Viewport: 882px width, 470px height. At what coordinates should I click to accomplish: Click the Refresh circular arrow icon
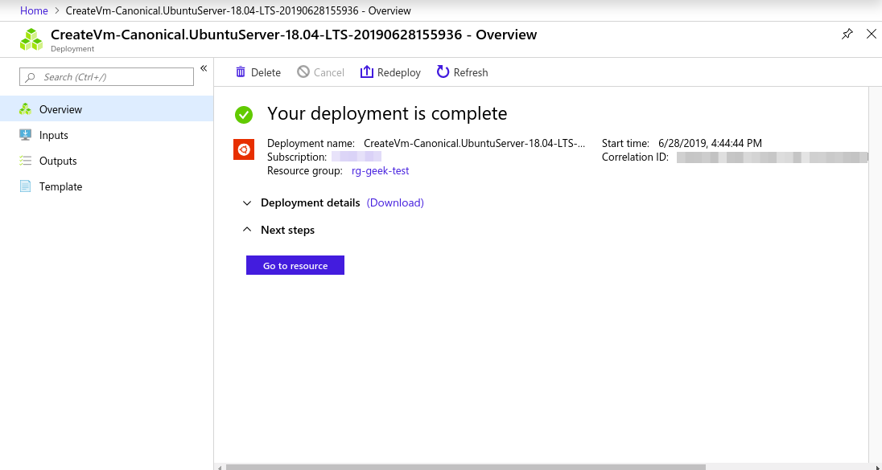tap(443, 72)
